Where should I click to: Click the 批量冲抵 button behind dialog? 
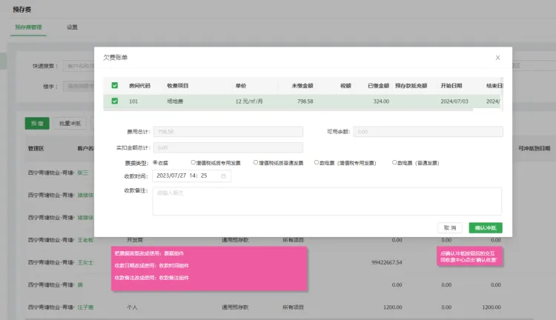click(70, 123)
